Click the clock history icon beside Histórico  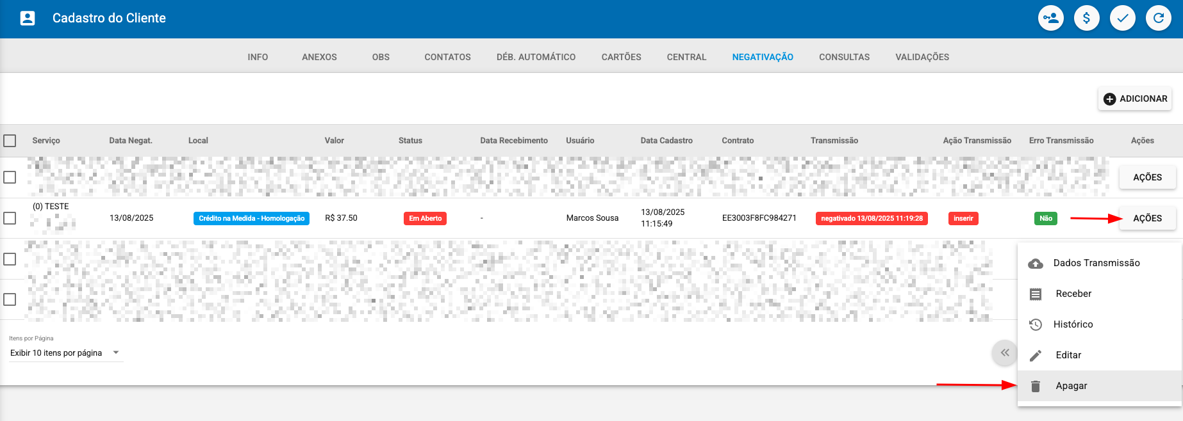(x=1036, y=324)
